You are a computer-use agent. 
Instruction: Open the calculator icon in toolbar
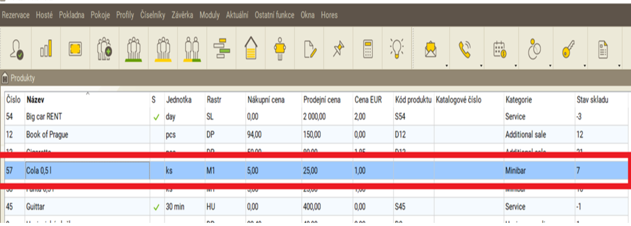pyautogui.click(x=368, y=49)
